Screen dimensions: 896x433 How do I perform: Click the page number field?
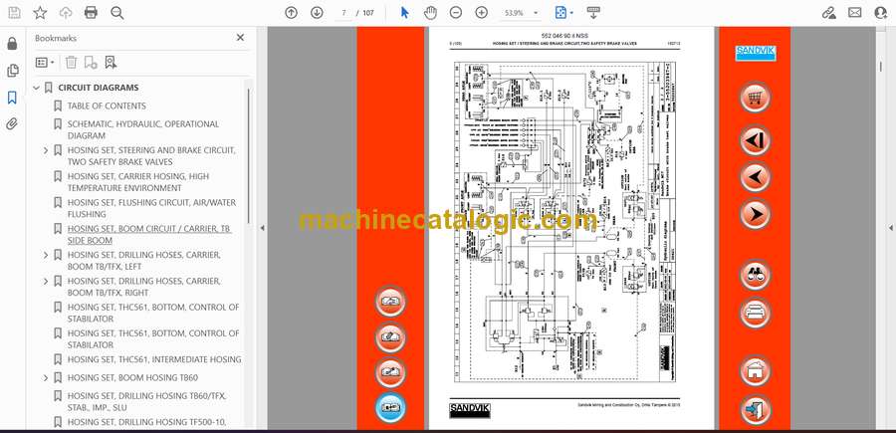click(343, 13)
